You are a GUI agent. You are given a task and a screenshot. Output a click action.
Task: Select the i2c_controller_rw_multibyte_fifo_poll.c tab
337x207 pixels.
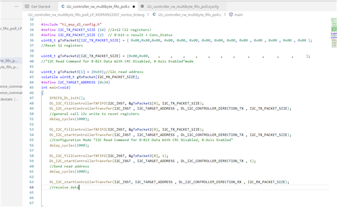click(98, 6)
